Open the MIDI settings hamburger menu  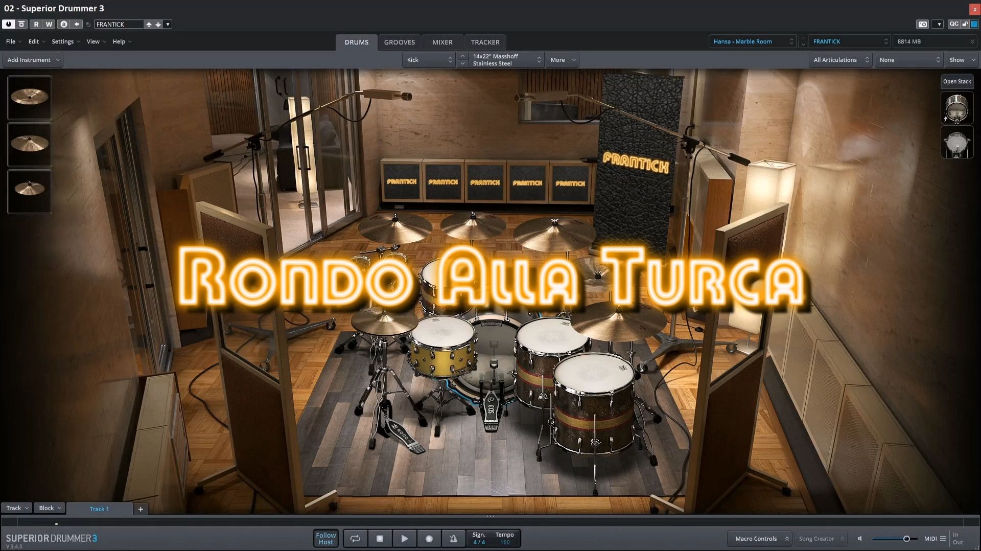click(x=943, y=538)
